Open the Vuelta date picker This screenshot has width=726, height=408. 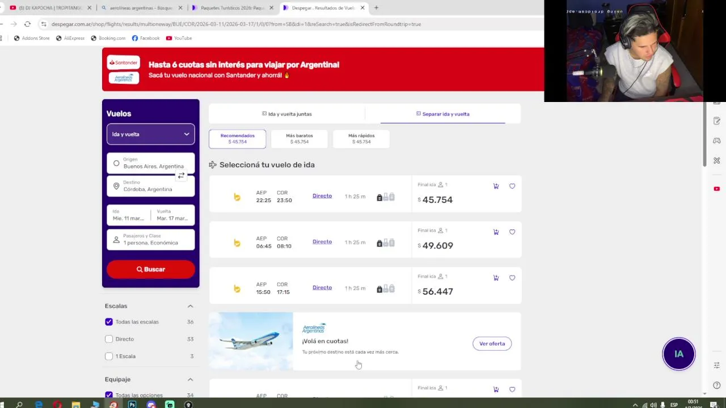click(x=173, y=215)
